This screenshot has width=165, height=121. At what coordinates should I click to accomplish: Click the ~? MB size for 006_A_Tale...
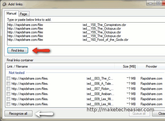pos(131,84)
